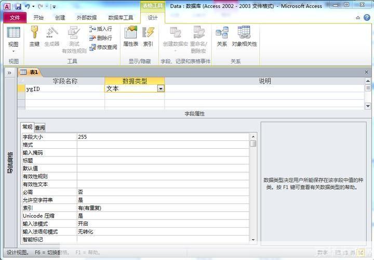374x260 pixels.
Task: Click the Format (格式) property field
Action: 163,145
